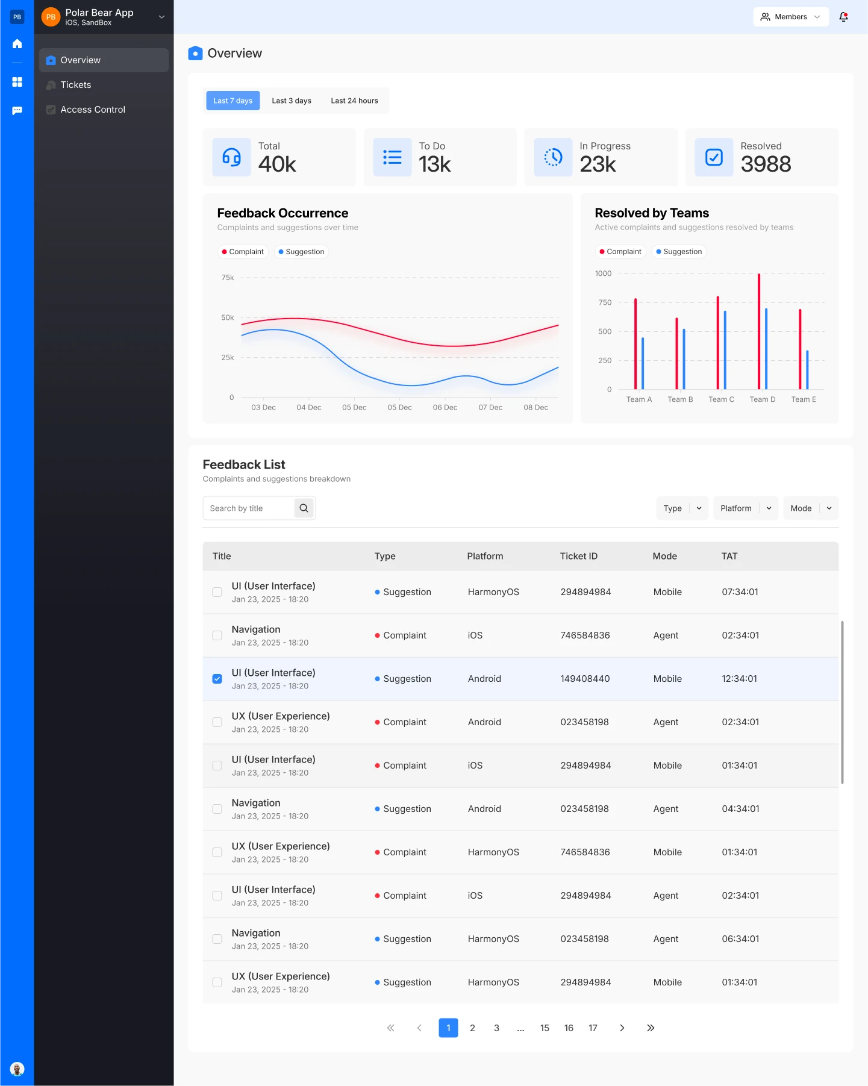Click the Feedback List vertical scrollbar
Screen dimensions: 868x1086
(842, 702)
